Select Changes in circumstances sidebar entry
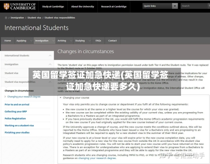 point(19,91)
